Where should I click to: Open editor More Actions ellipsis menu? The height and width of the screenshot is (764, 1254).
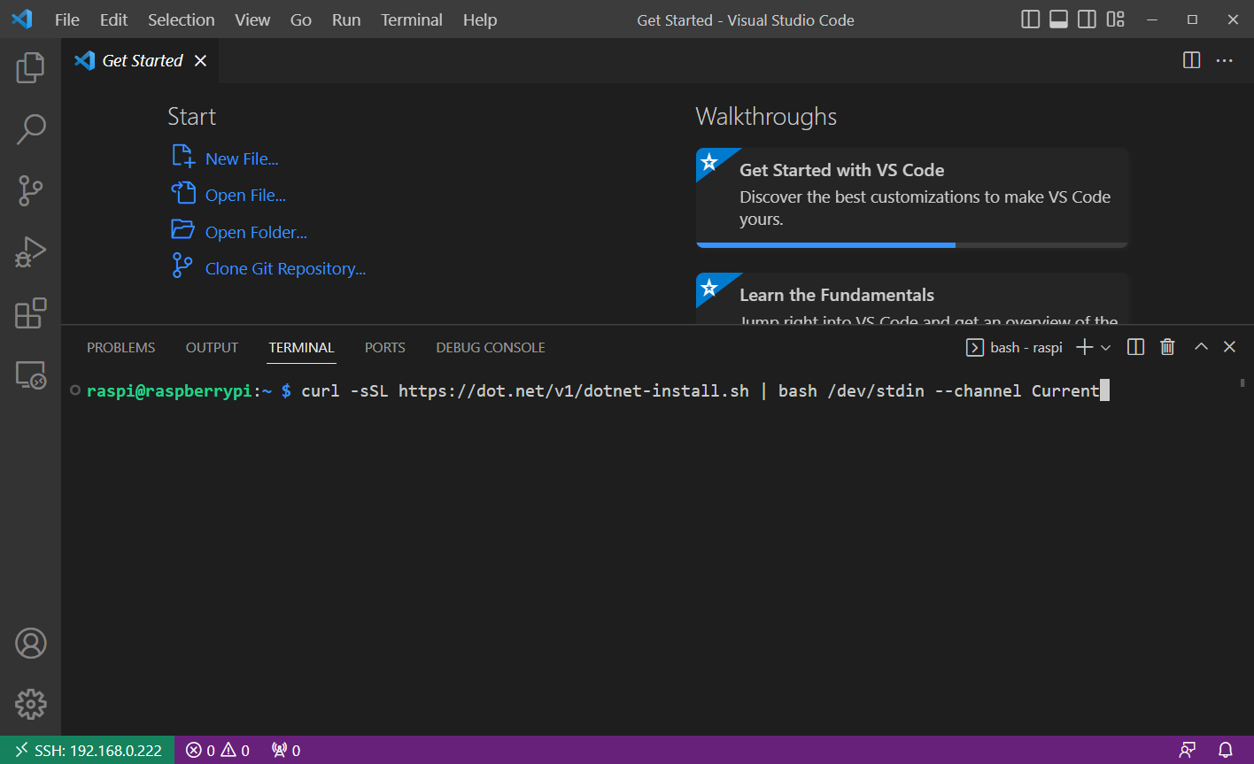pos(1224,60)
